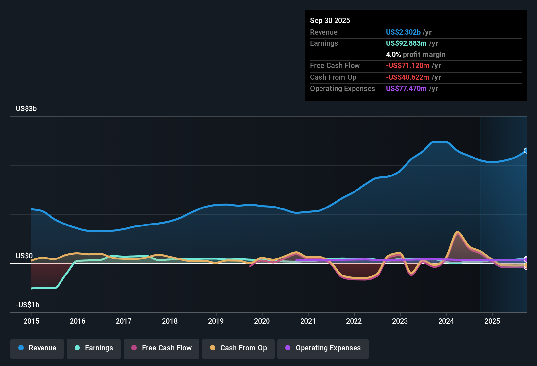Click the 4.0% profit margin row
This screenshot has width=537, height=366.
416,55
